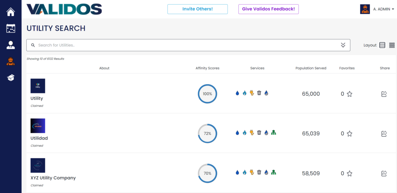Click the 72% affinity score ring
Screen dimensions: 397x193
[207, 134]
